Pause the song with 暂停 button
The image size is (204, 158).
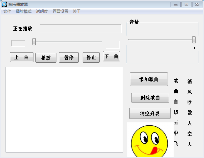[69, 57]
